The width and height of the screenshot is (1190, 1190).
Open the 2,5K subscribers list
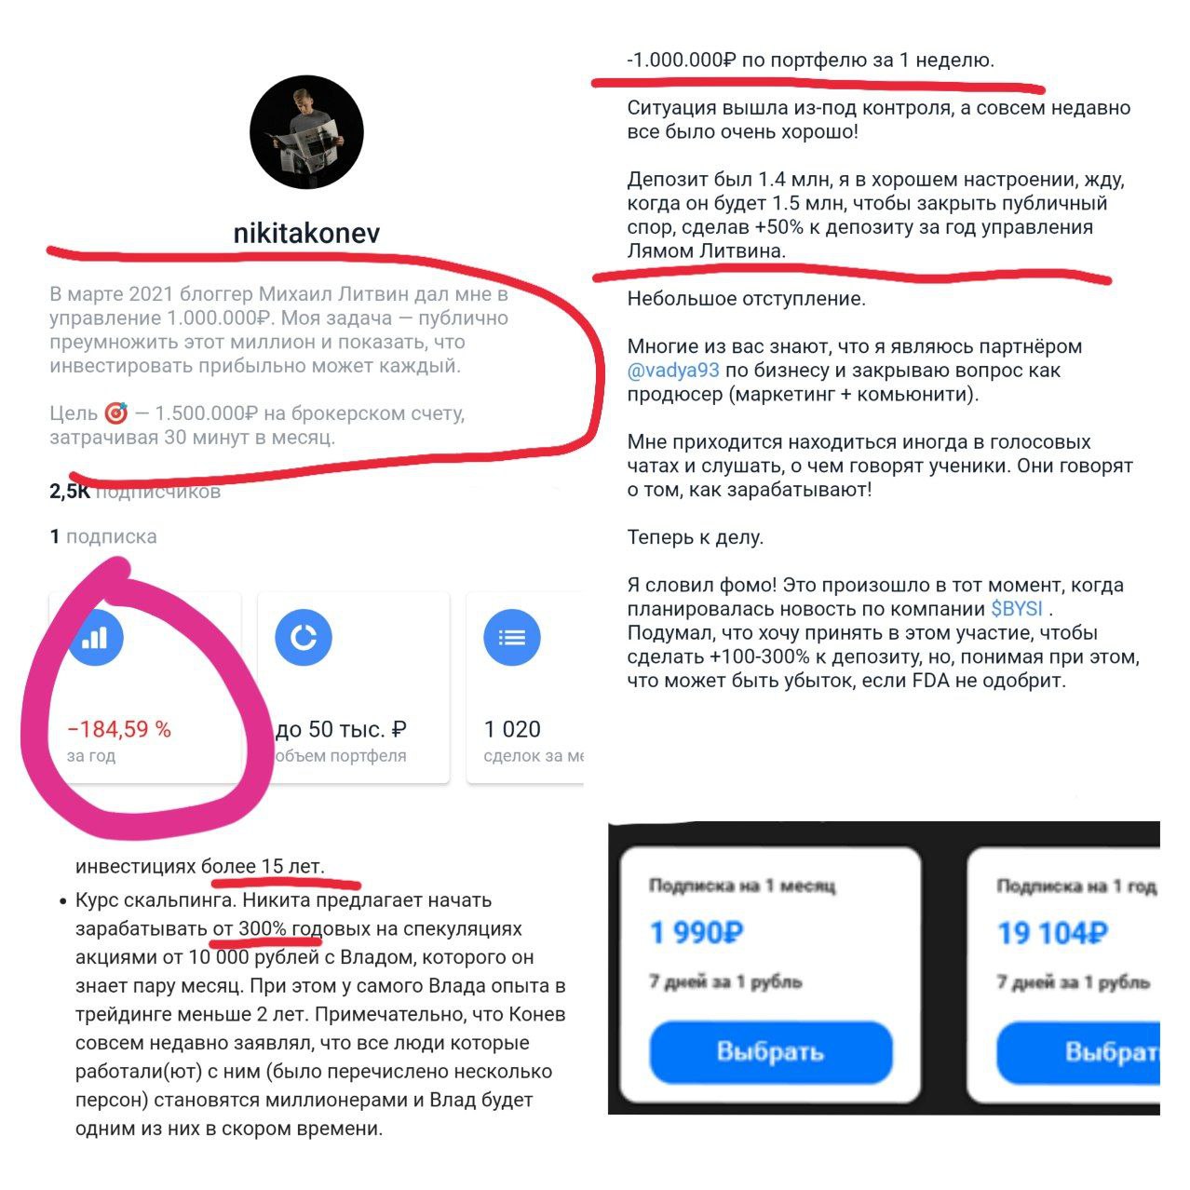(135, 492)
